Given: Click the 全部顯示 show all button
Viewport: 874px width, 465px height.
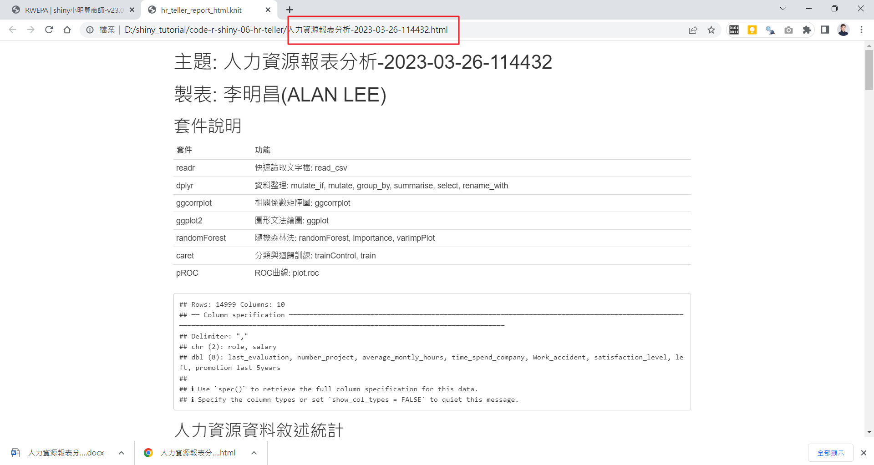Looking at the screenshot, I should (x=830, y=453).
